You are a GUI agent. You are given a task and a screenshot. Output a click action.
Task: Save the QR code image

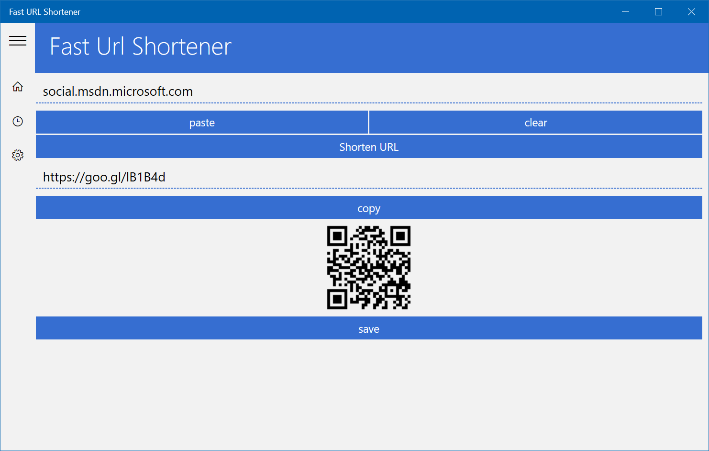369,328
